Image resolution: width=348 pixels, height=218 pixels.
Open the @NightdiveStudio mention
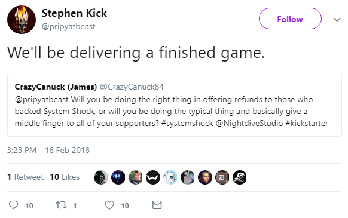(249, 123)
